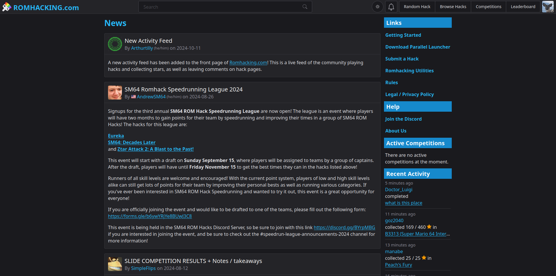Go to Browse Hacks

point(453,7)
